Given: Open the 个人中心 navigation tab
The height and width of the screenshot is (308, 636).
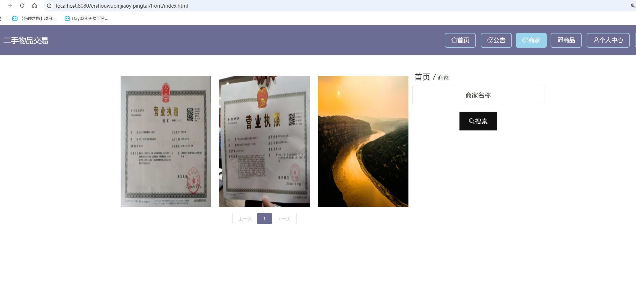Looking at the screenshot, I should (x=608, y=40).
